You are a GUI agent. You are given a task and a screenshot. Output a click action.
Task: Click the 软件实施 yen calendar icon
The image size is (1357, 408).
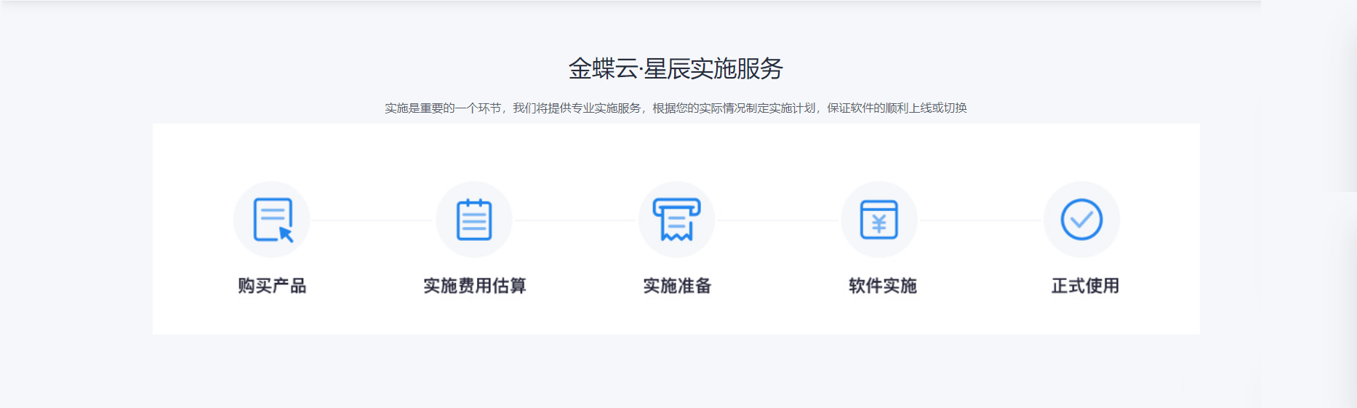click(x=879, y=220)
